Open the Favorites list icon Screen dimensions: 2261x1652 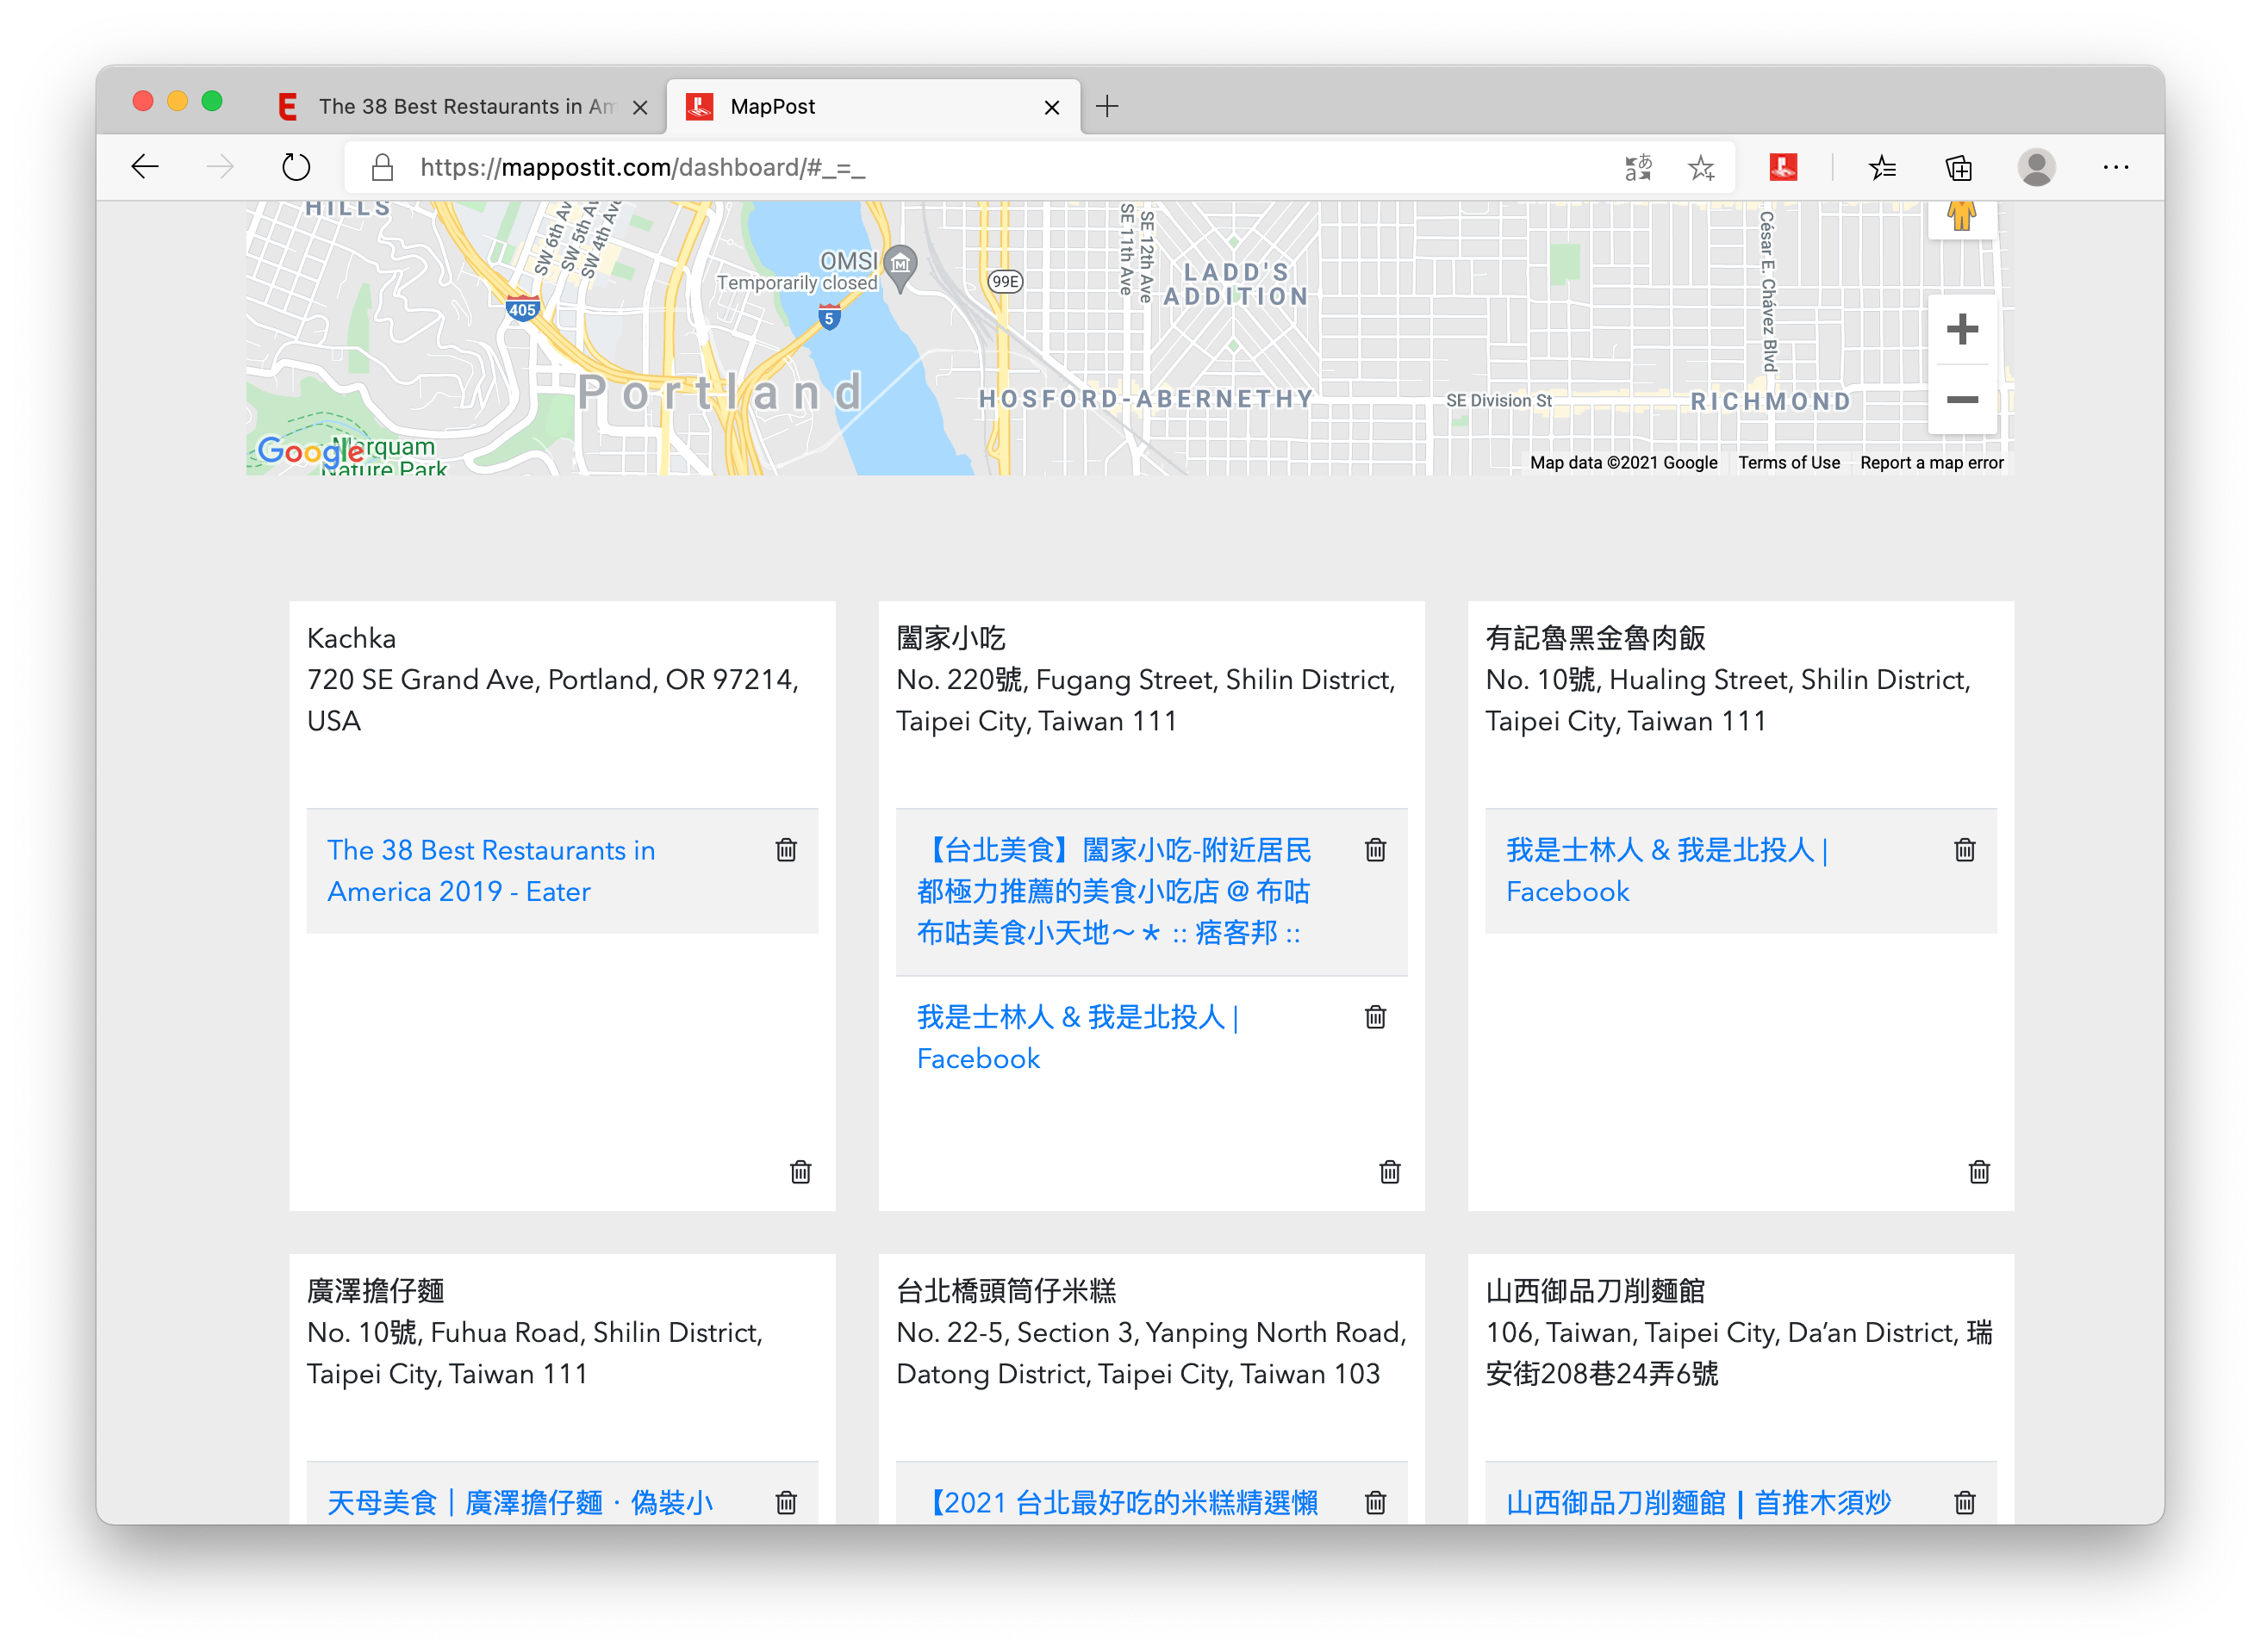[x=1882, y=167]
